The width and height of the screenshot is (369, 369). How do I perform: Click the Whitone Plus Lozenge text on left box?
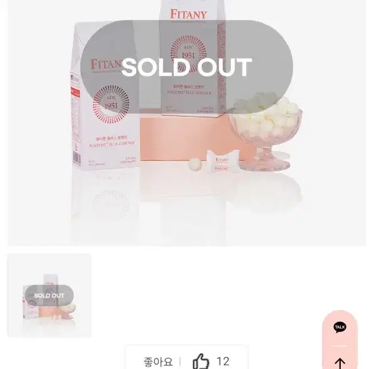pos(112,144)
